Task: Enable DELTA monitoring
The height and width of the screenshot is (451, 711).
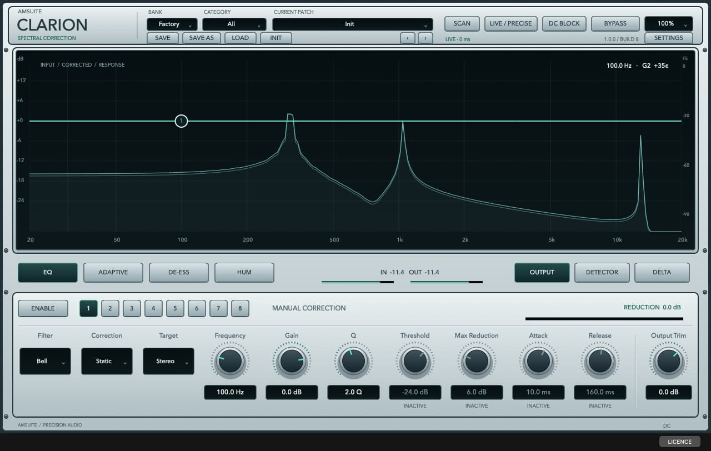Action: pos(662,272)
